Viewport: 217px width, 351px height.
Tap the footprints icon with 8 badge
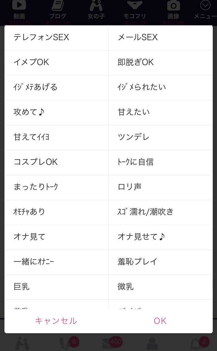pyautogui.click(x=66, y=343)
